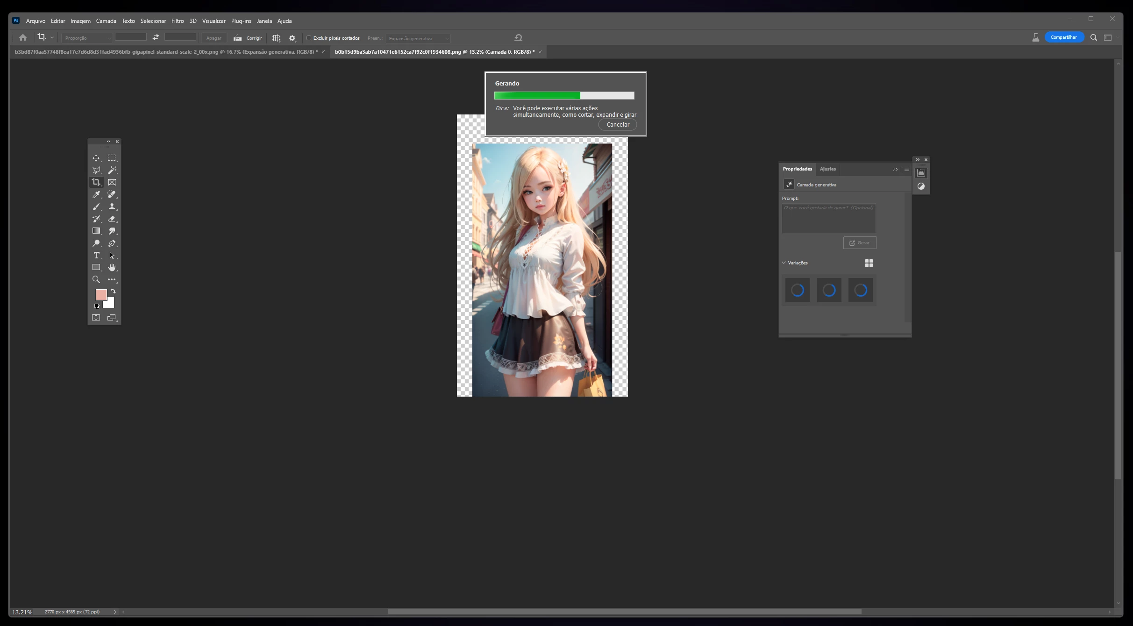Select the Move tool
Viewport: 1133px width, 626px height.
coord(96,158)
